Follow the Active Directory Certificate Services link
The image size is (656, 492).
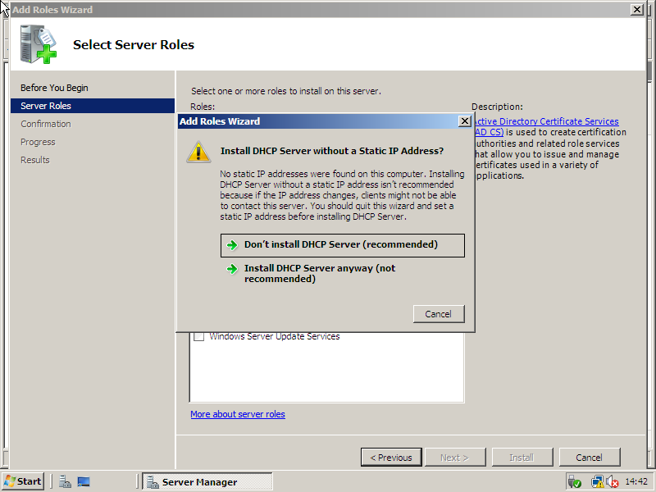click(x=548, y=121)
